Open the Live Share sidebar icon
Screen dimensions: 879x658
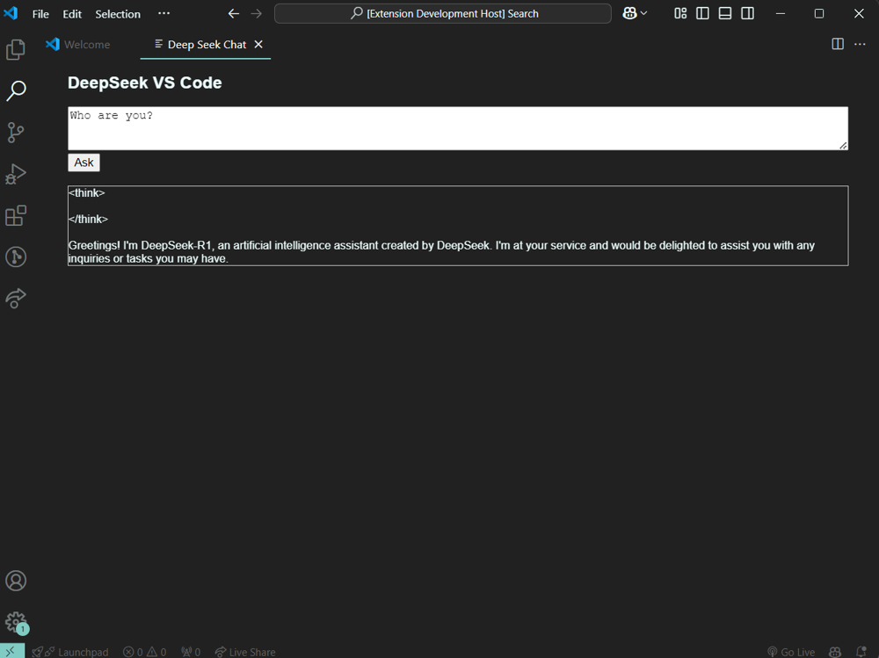click(x=16, y=299)
